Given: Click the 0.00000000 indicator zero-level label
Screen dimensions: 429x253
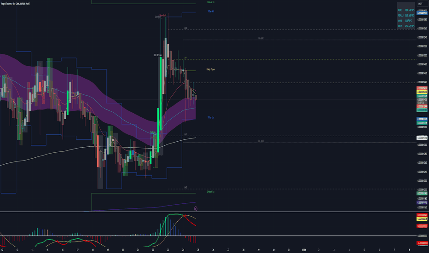Looking at the screenshot, I should (422, 236).
